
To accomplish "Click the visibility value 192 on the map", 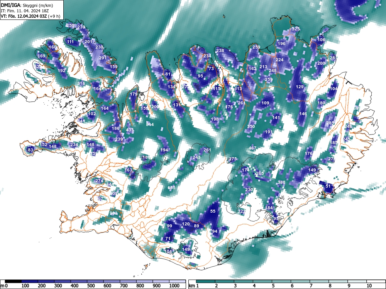I will [x=61, y=70].
